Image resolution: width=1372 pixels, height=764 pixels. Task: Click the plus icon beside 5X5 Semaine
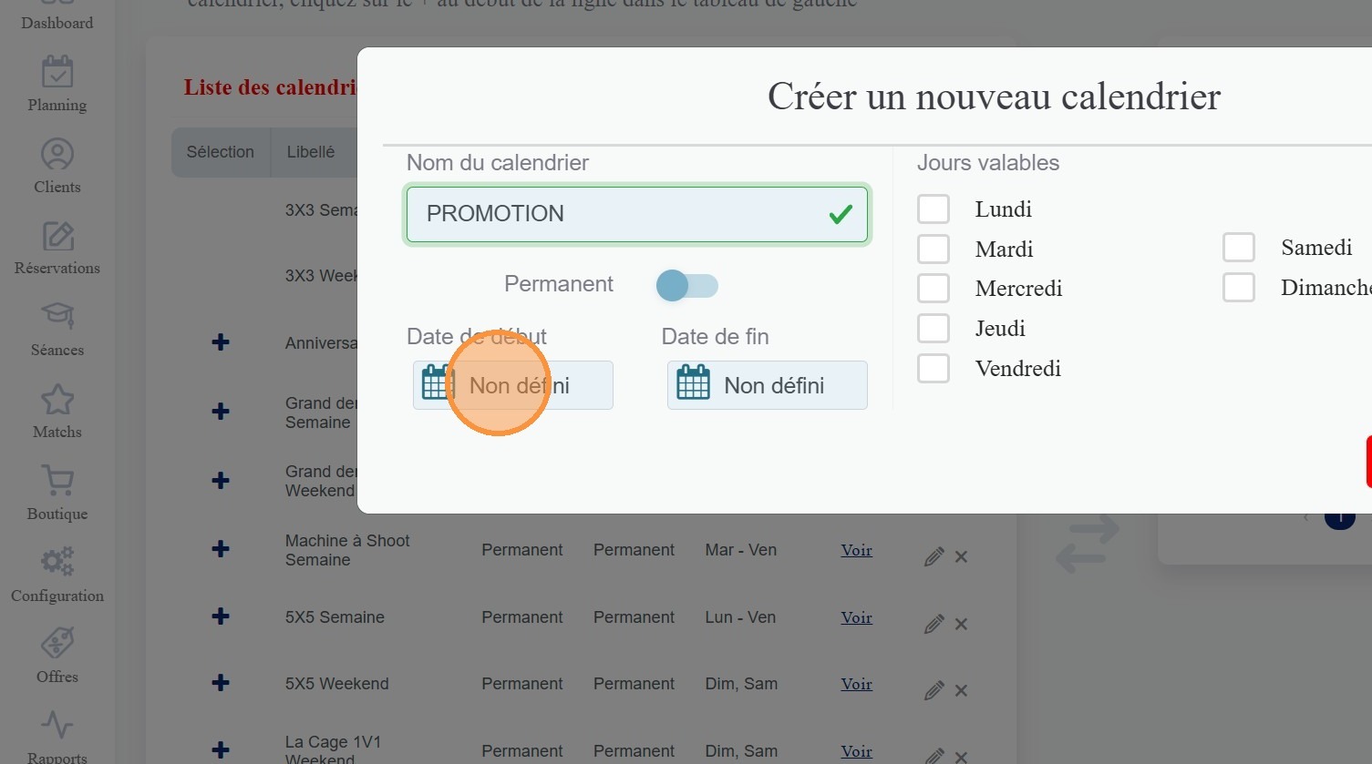click(x=221, y=616)
